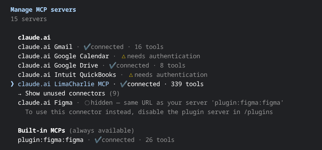Click the Built-in MCPs section heading
The image size is (322, 150).
(41, 131)
